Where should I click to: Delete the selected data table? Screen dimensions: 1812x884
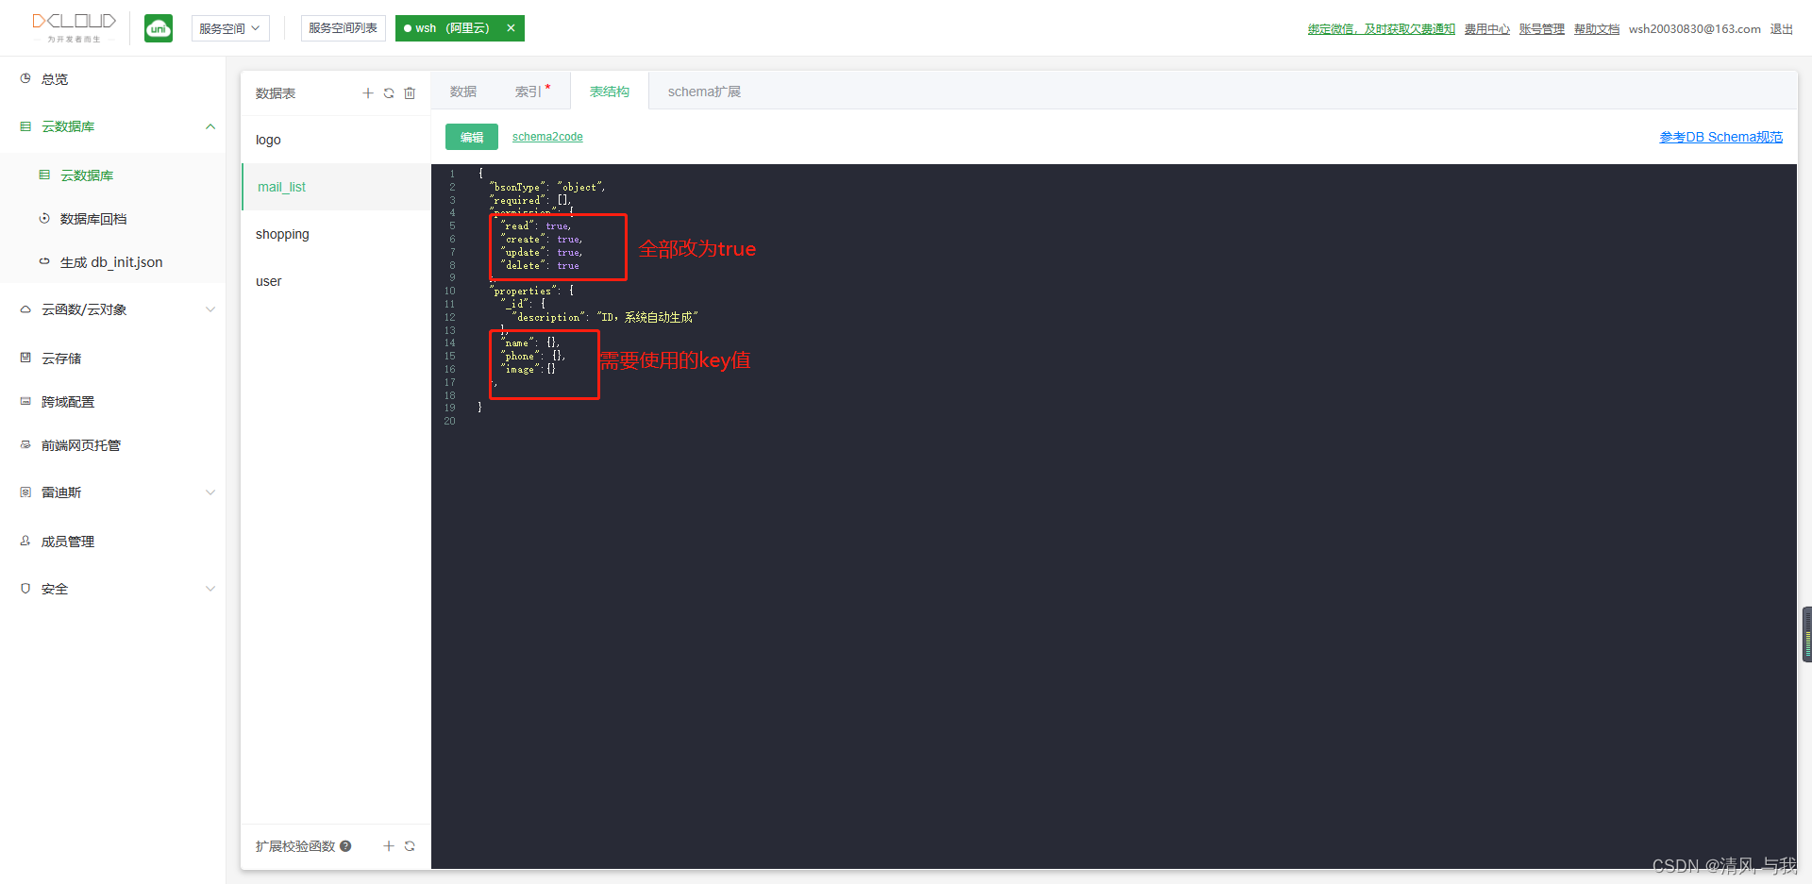[410, 93]
